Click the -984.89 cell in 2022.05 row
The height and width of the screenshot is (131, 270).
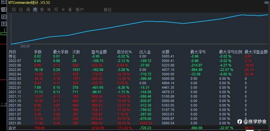click(x=197, y=70)
